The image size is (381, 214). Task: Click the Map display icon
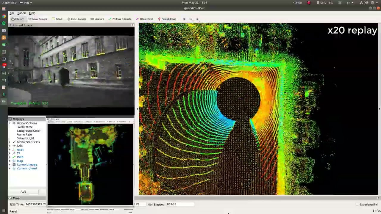pos(14,161)
